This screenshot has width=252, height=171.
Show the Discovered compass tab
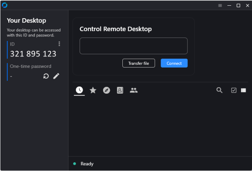tap(106, 90)
